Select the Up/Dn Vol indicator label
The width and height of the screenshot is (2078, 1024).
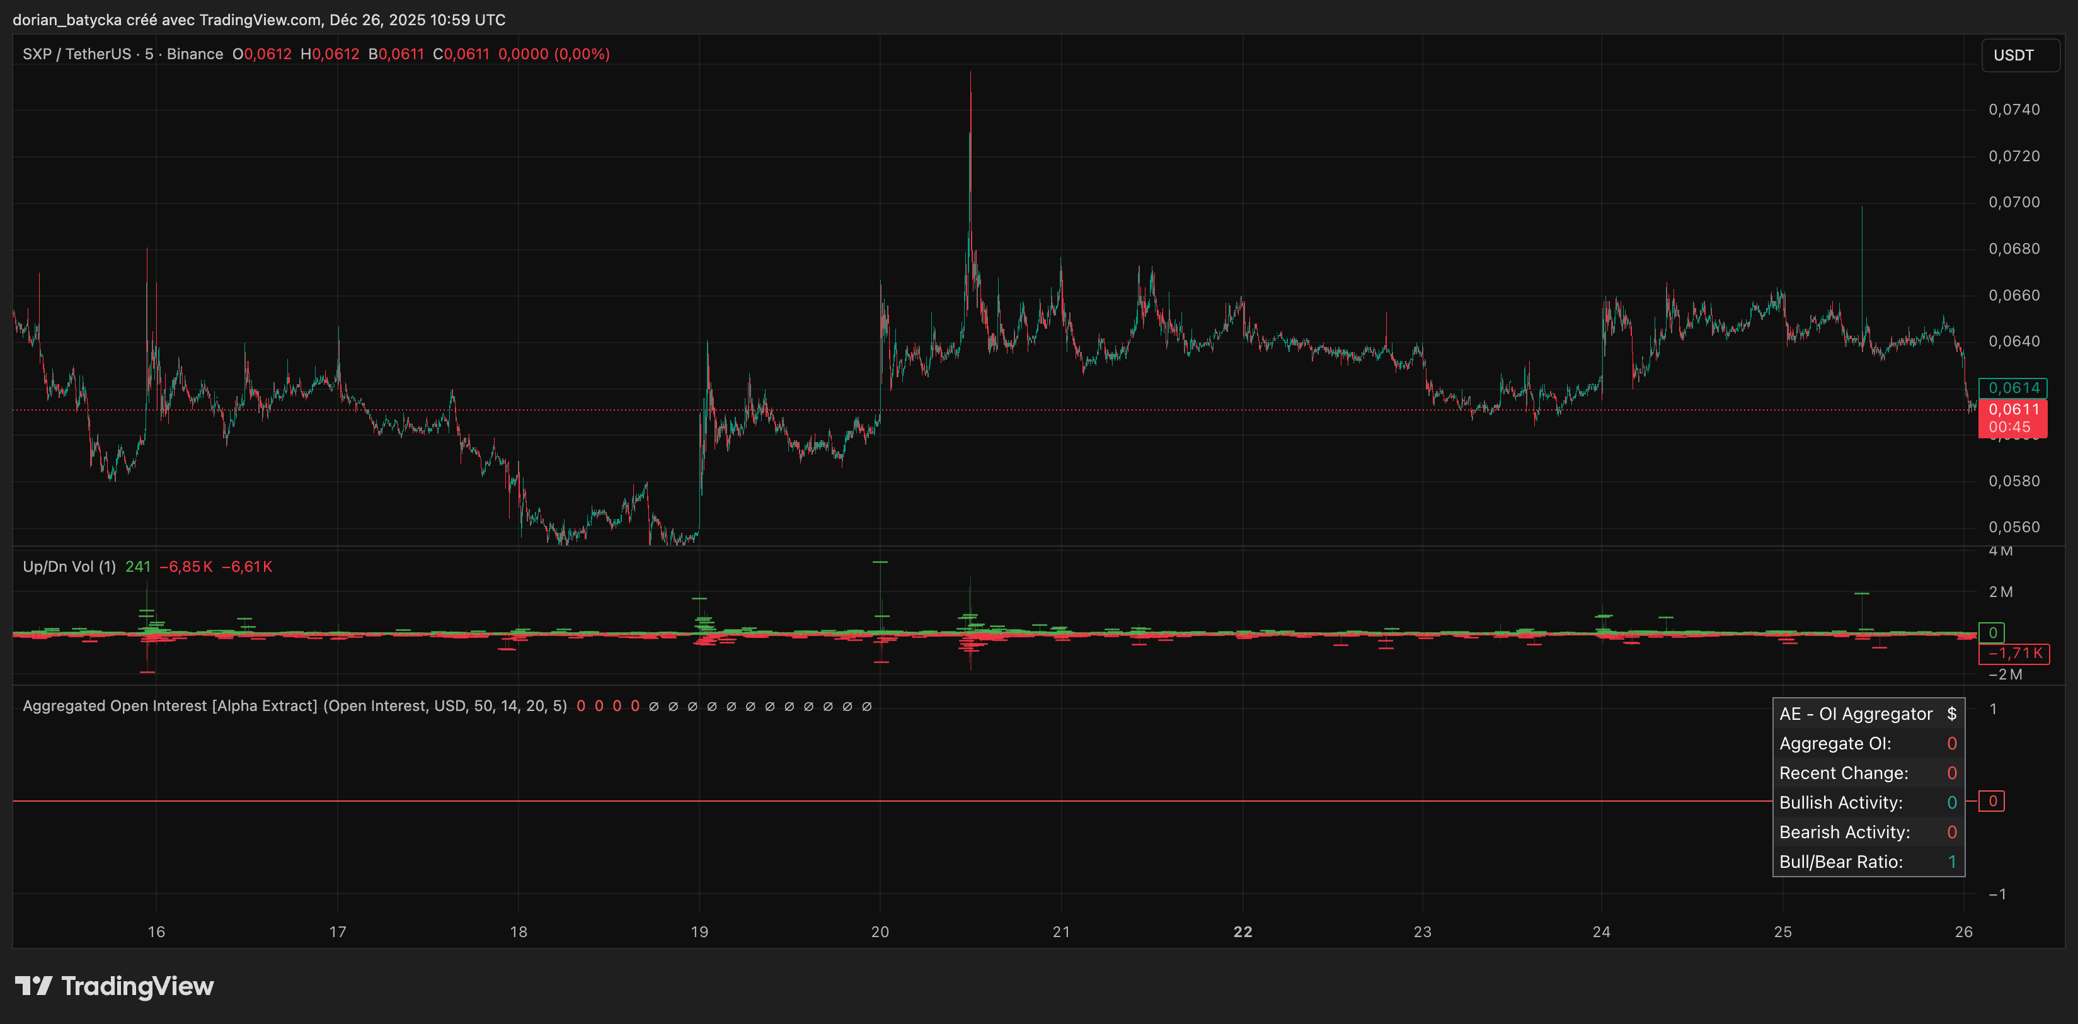[x=69, y=567]
